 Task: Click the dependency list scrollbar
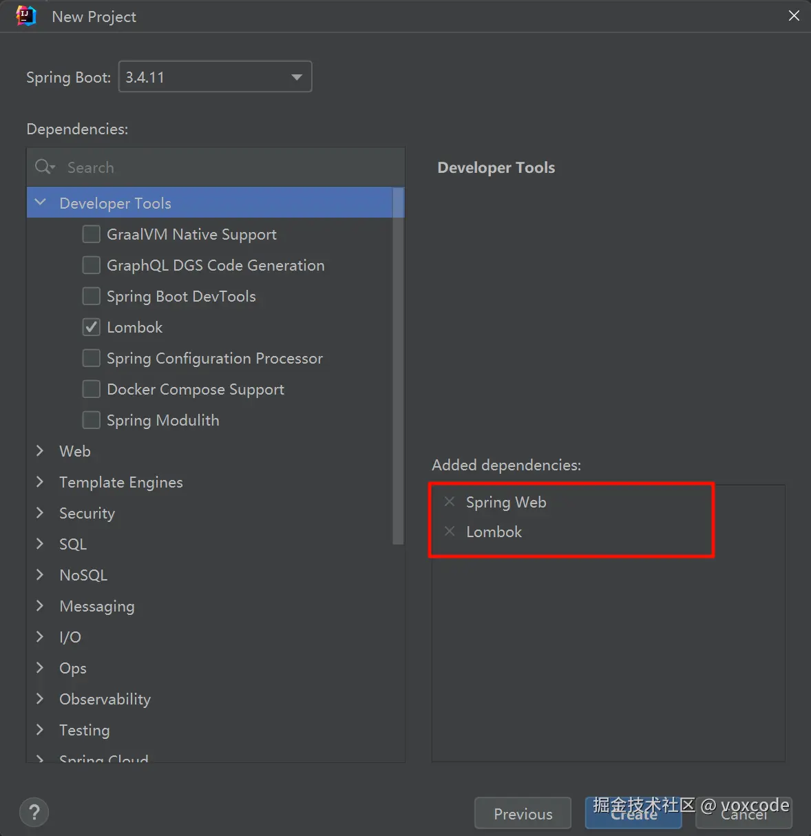coord(398,366)
